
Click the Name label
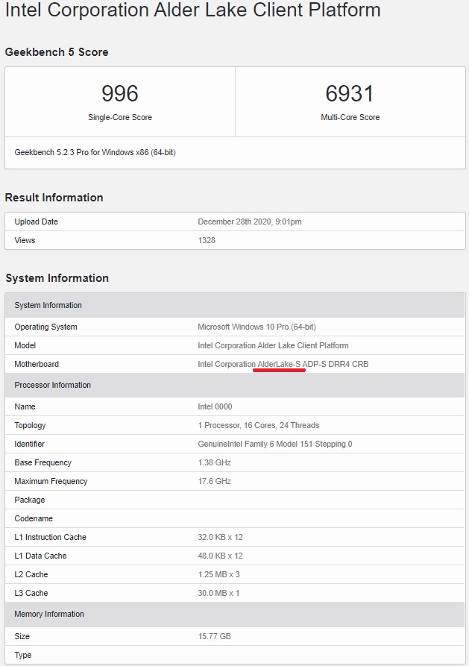pos(25,407)
